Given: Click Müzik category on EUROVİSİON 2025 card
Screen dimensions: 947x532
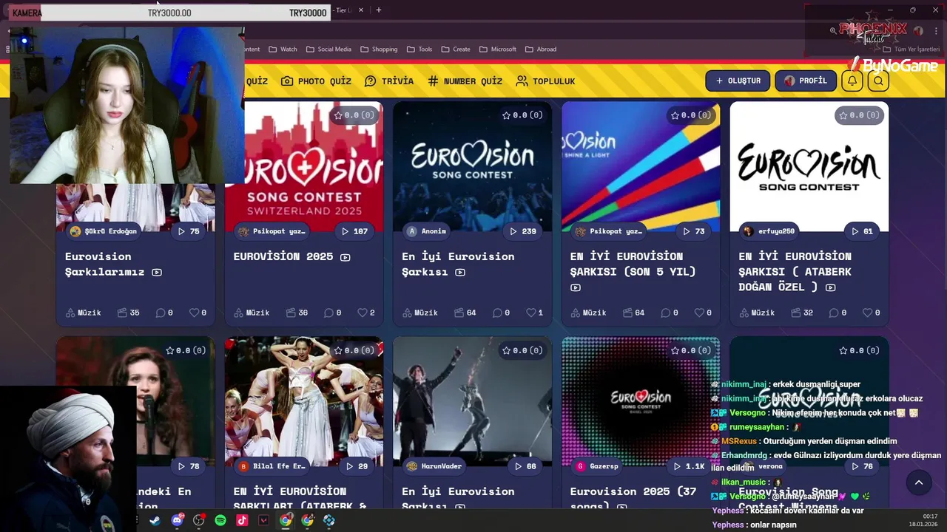Looking at the screenshot, I should pyautogui.click(x=251, y=313).
